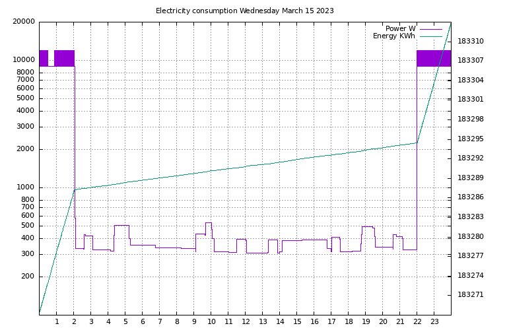The height and width of the screenshot is (330, 507).
Task: Click the left axis label 700
Action: (x=28, y=207)
